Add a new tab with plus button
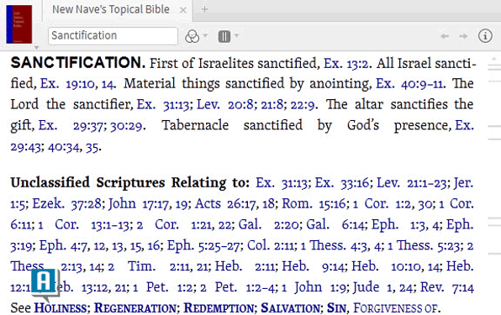The width and height of the screenshot is (501, 315). pos(205,9)
